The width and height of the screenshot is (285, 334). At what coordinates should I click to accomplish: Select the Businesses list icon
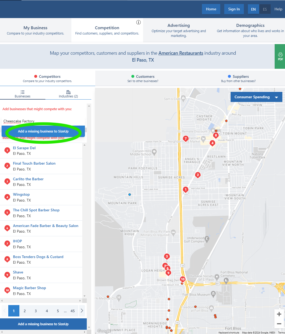(23, 92)
